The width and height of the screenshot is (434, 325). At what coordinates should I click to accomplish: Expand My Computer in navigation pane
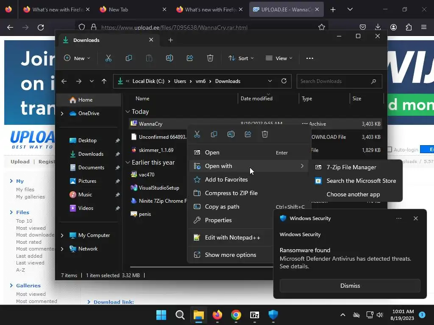pos(62,235)
